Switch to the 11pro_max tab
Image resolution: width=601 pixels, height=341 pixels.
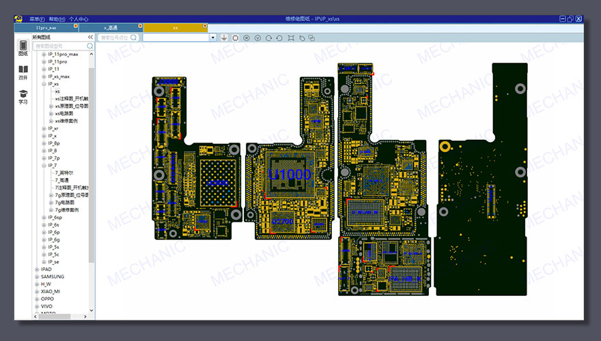click(x=46, y=27)
